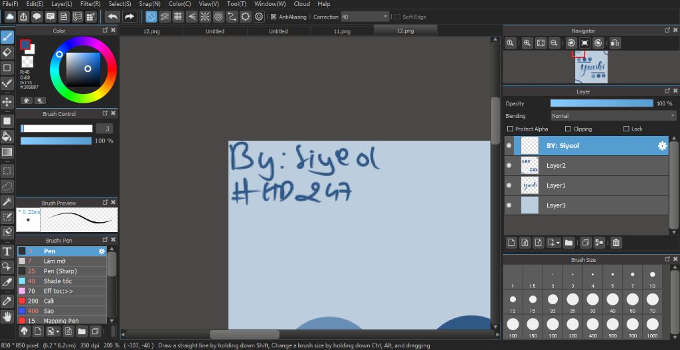680x350 pixels.
Task: Hide the BY: Siyeol layer
Action: (509, 146)
